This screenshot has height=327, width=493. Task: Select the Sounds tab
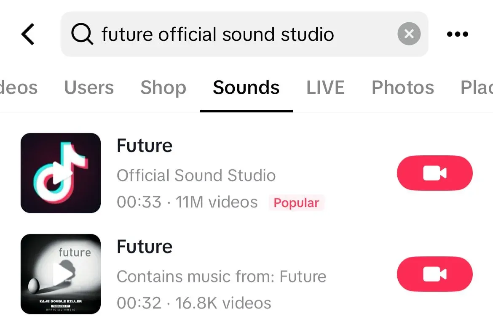click(x=246, y=88)
